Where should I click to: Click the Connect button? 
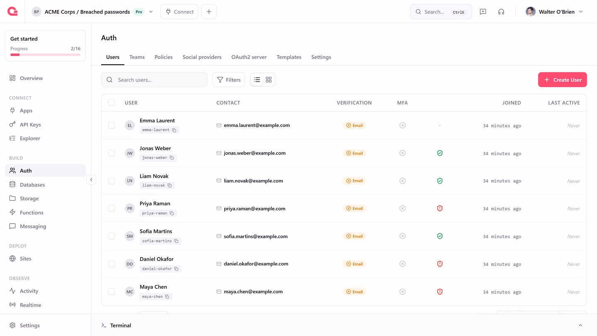point(180,12)
